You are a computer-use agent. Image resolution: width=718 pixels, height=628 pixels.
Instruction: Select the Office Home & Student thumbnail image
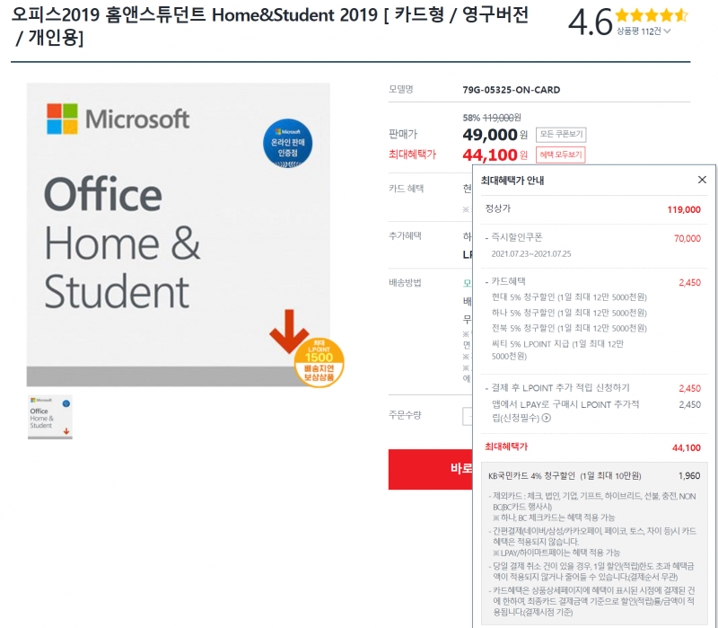click(x=50, y=417)
